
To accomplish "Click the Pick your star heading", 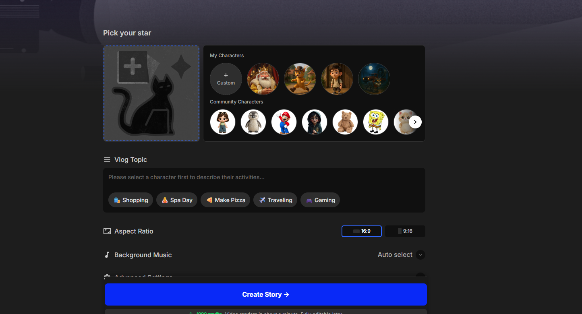I will tap(127, 33).
